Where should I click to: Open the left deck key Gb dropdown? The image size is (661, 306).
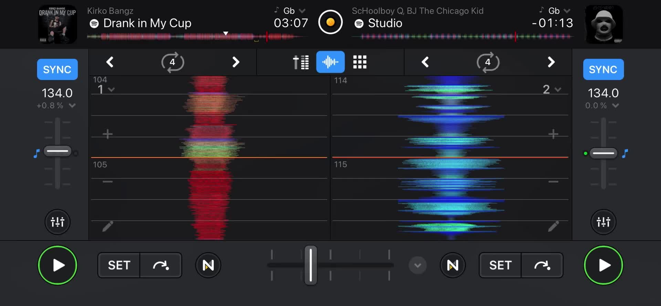point(290,11)
